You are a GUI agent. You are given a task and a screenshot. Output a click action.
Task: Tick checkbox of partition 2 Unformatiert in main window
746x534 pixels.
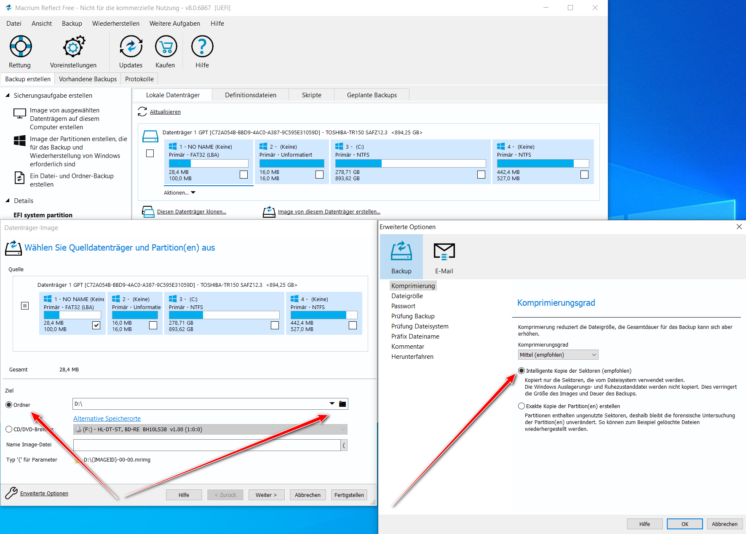coord(319,174)
